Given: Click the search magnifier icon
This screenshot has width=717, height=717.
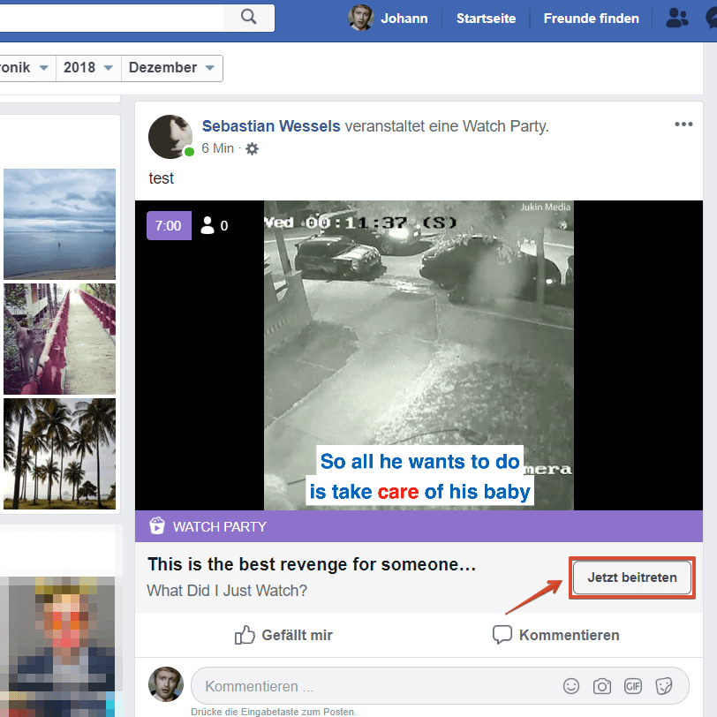Looking at the screenshot, I should pos(249,18).
